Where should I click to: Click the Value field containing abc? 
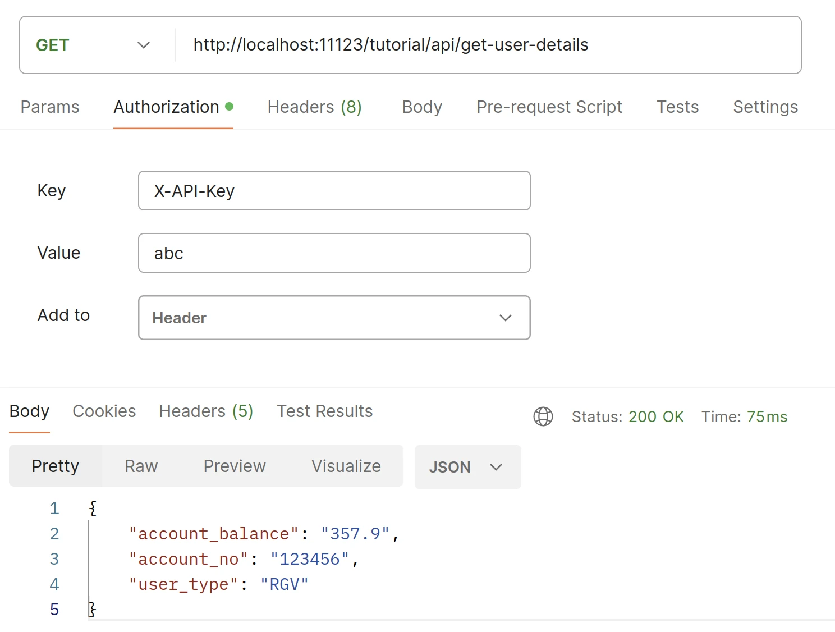point(334,253)
